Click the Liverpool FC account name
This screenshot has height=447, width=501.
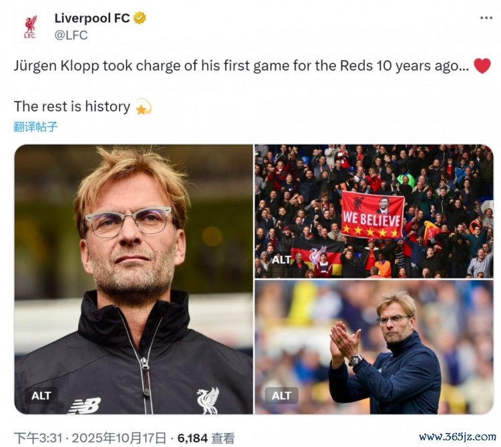(x=92, y=18)
